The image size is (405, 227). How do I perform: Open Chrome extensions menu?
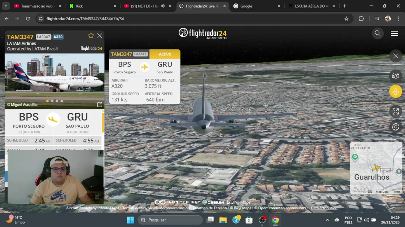tap(361, 19)
